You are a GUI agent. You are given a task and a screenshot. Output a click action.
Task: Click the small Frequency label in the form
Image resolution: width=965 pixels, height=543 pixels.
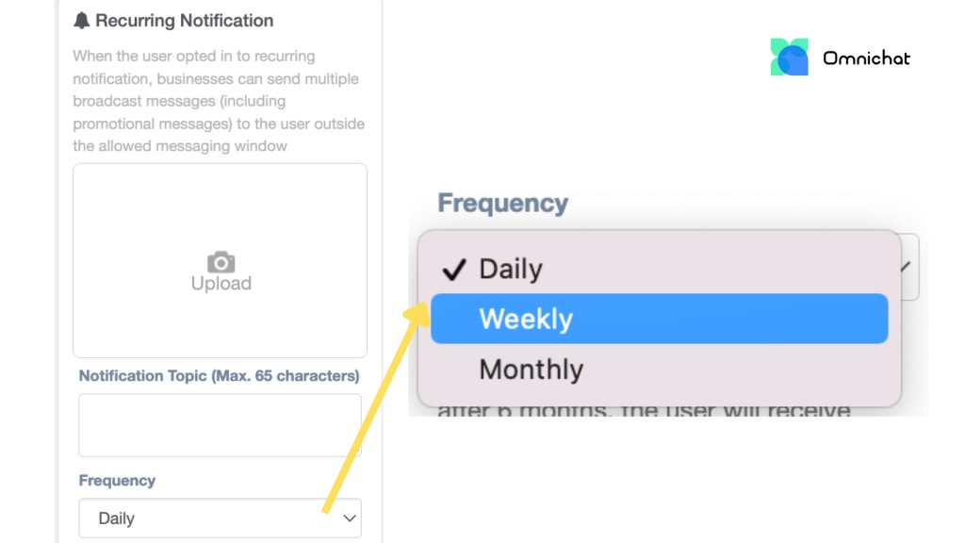pyautogui.click(x=117, y=481)
